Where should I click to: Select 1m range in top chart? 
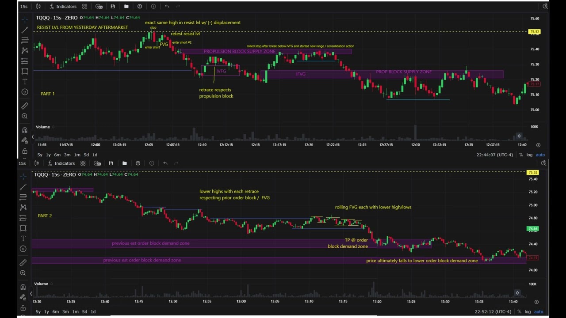tap(77, 155)
